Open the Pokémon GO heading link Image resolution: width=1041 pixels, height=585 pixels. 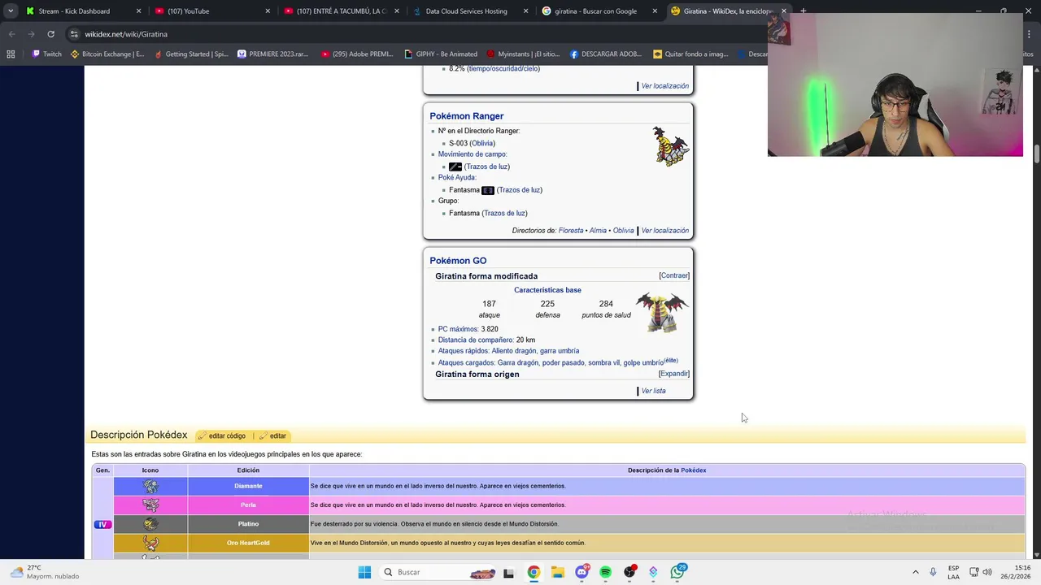pos(458,261)
